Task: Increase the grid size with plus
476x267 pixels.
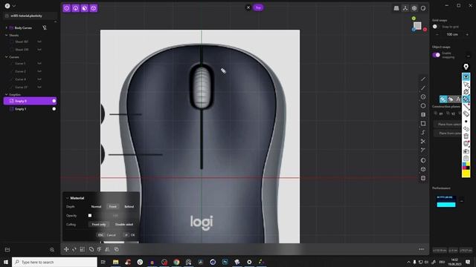Action: (467, 35)
